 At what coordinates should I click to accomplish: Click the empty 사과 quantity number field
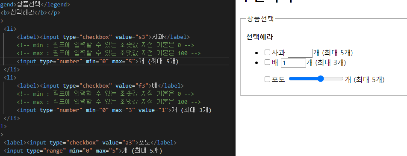tap(300, 53)
